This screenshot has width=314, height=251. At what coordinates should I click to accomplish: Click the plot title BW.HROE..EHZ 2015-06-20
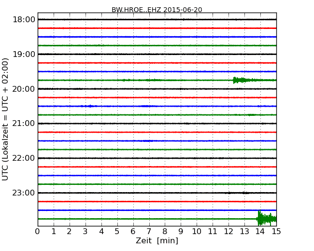tap(157, 10)
